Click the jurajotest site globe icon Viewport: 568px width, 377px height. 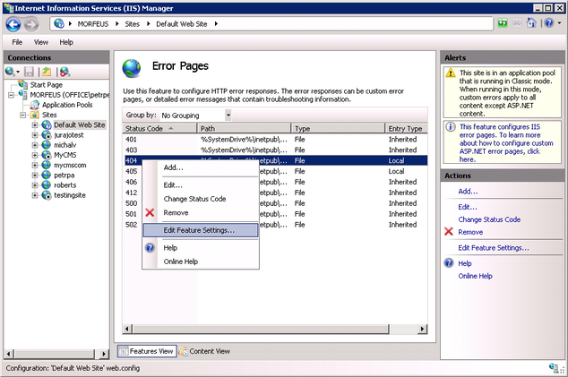pyautogui.click(x=47, y=135)
